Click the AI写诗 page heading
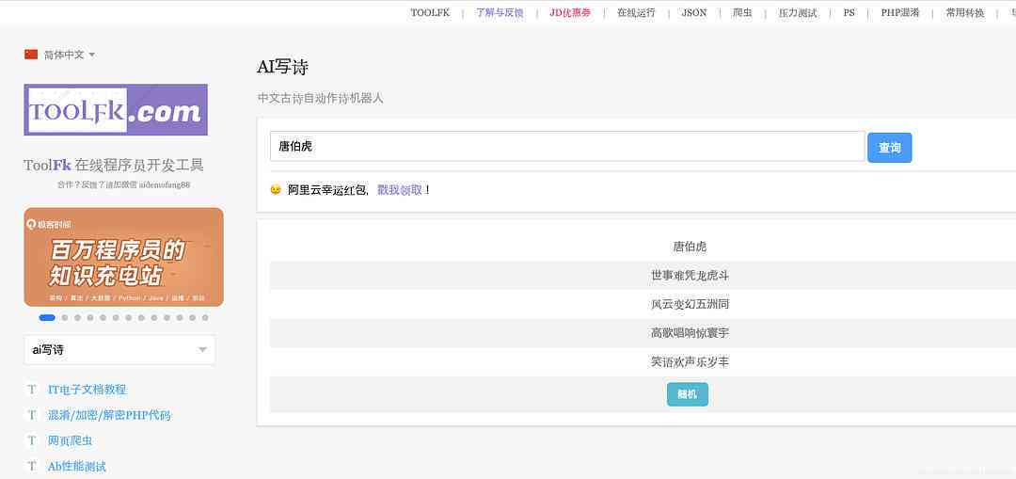The width and height of the screenshot is (1016, 479). click(282, 67)
